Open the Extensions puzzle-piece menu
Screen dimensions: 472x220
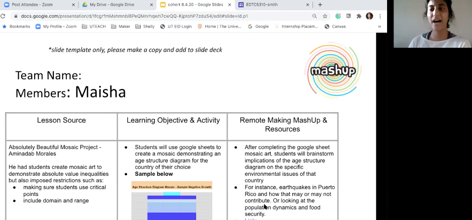click(359, 16)
